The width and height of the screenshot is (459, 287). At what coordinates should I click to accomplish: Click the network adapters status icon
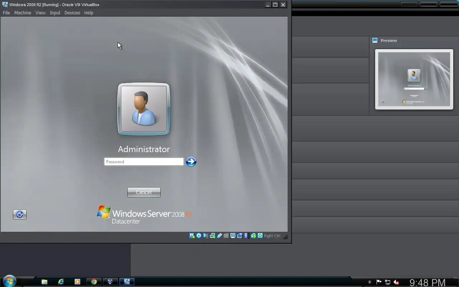(212, 236)
